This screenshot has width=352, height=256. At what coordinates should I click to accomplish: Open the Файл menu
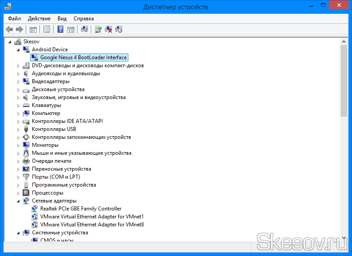pos(14,19)
